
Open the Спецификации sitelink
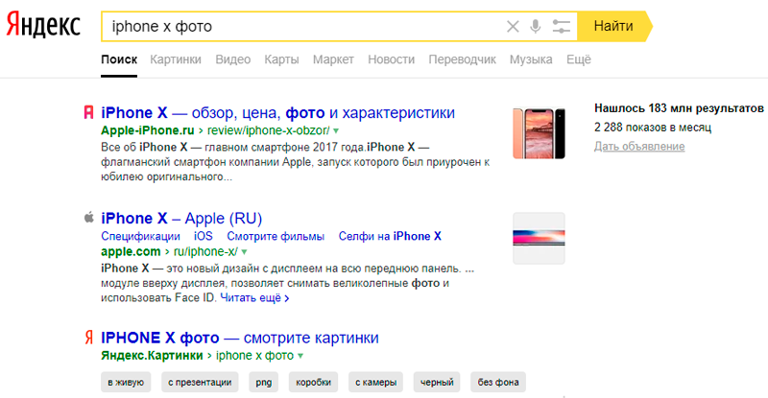pos(140,237)
